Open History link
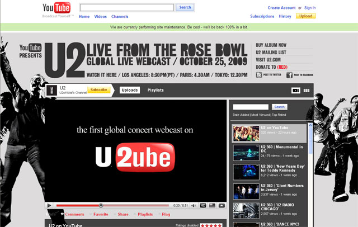The image size is (358, 227). pos(285,16)
